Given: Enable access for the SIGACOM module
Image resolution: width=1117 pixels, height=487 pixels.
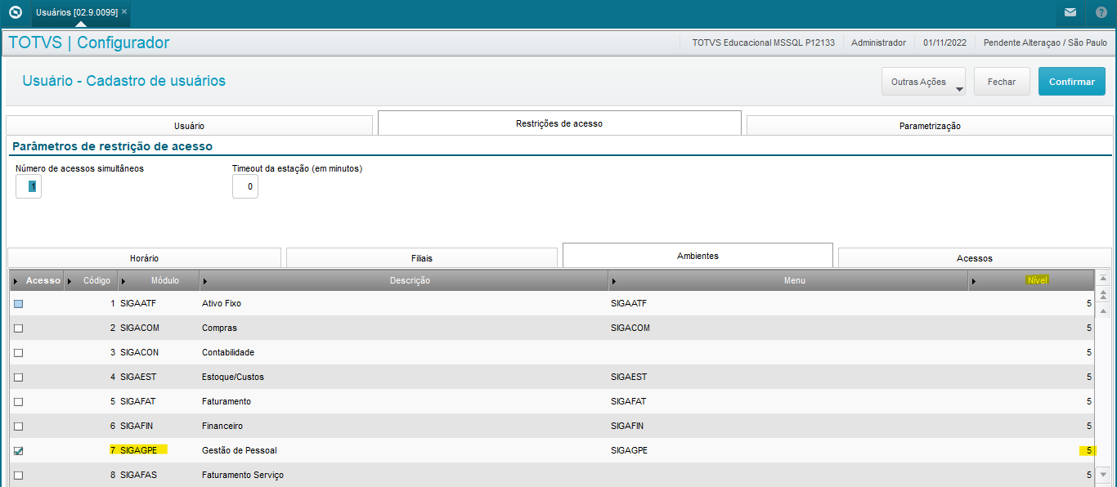Looking at the screenshot, I should [19, 328].
